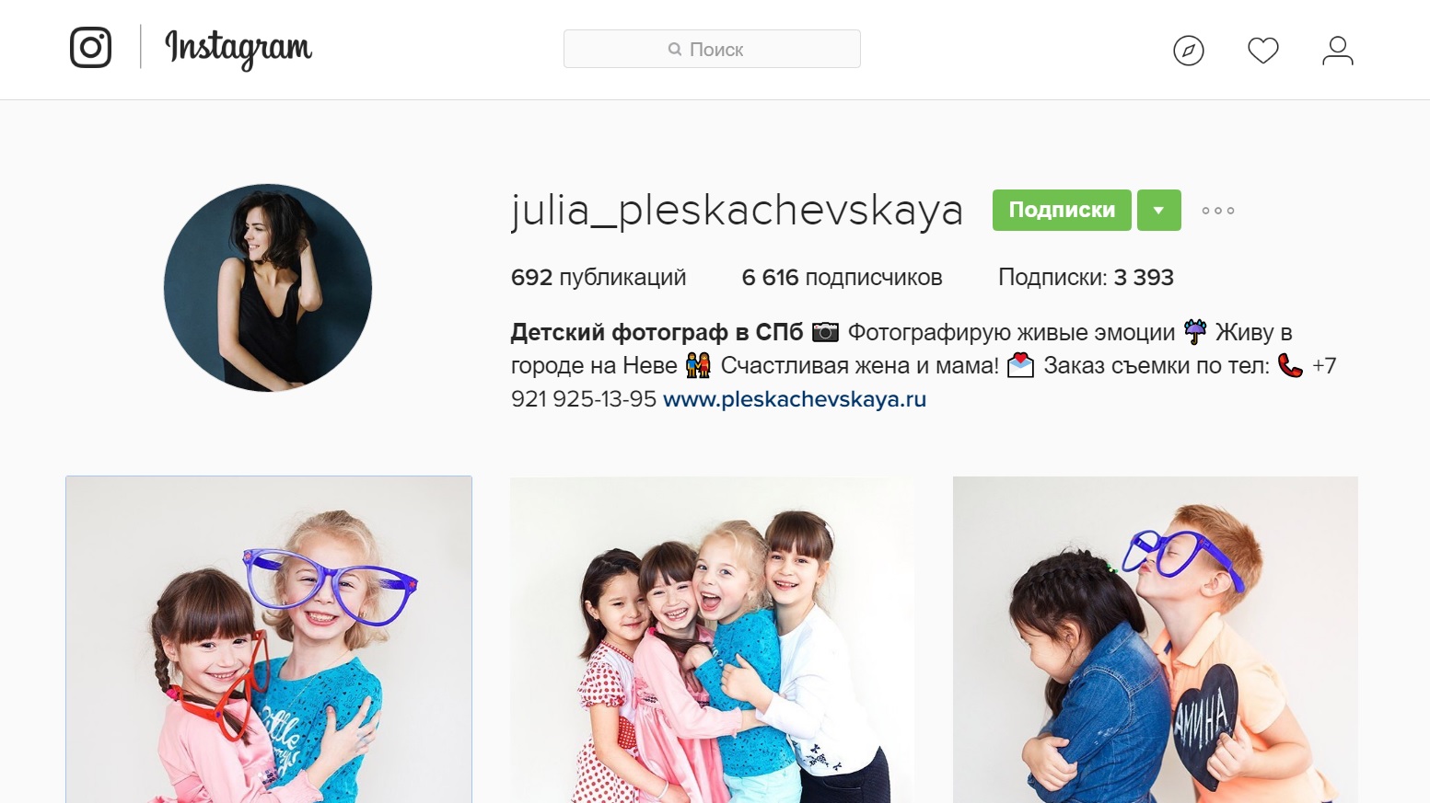
Task: Open the three-dot options menu
Action: 1217,211
